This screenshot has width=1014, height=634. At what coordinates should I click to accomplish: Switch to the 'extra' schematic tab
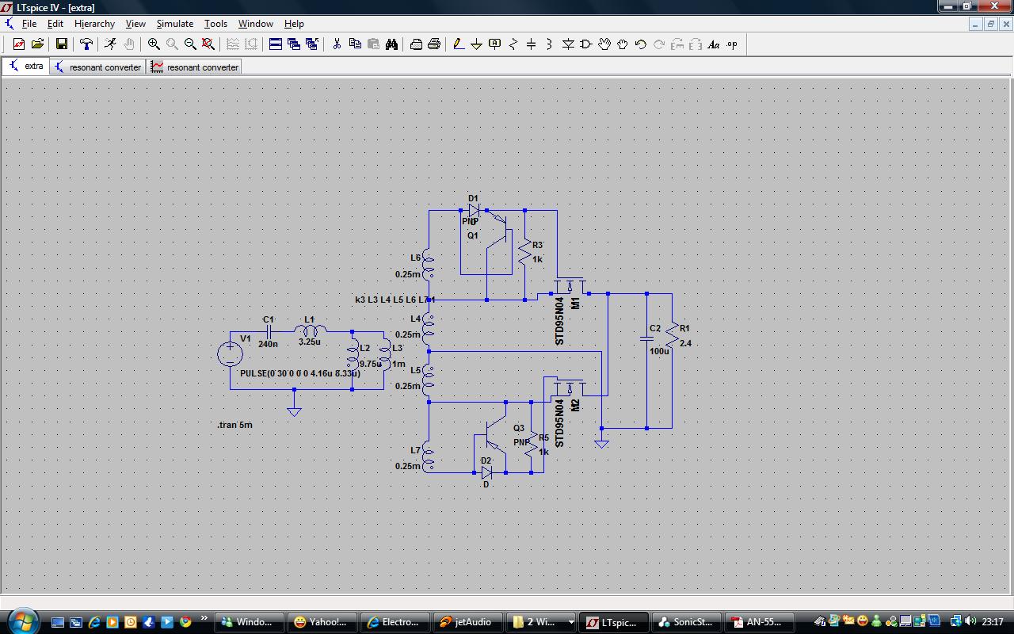pos(26,67)
